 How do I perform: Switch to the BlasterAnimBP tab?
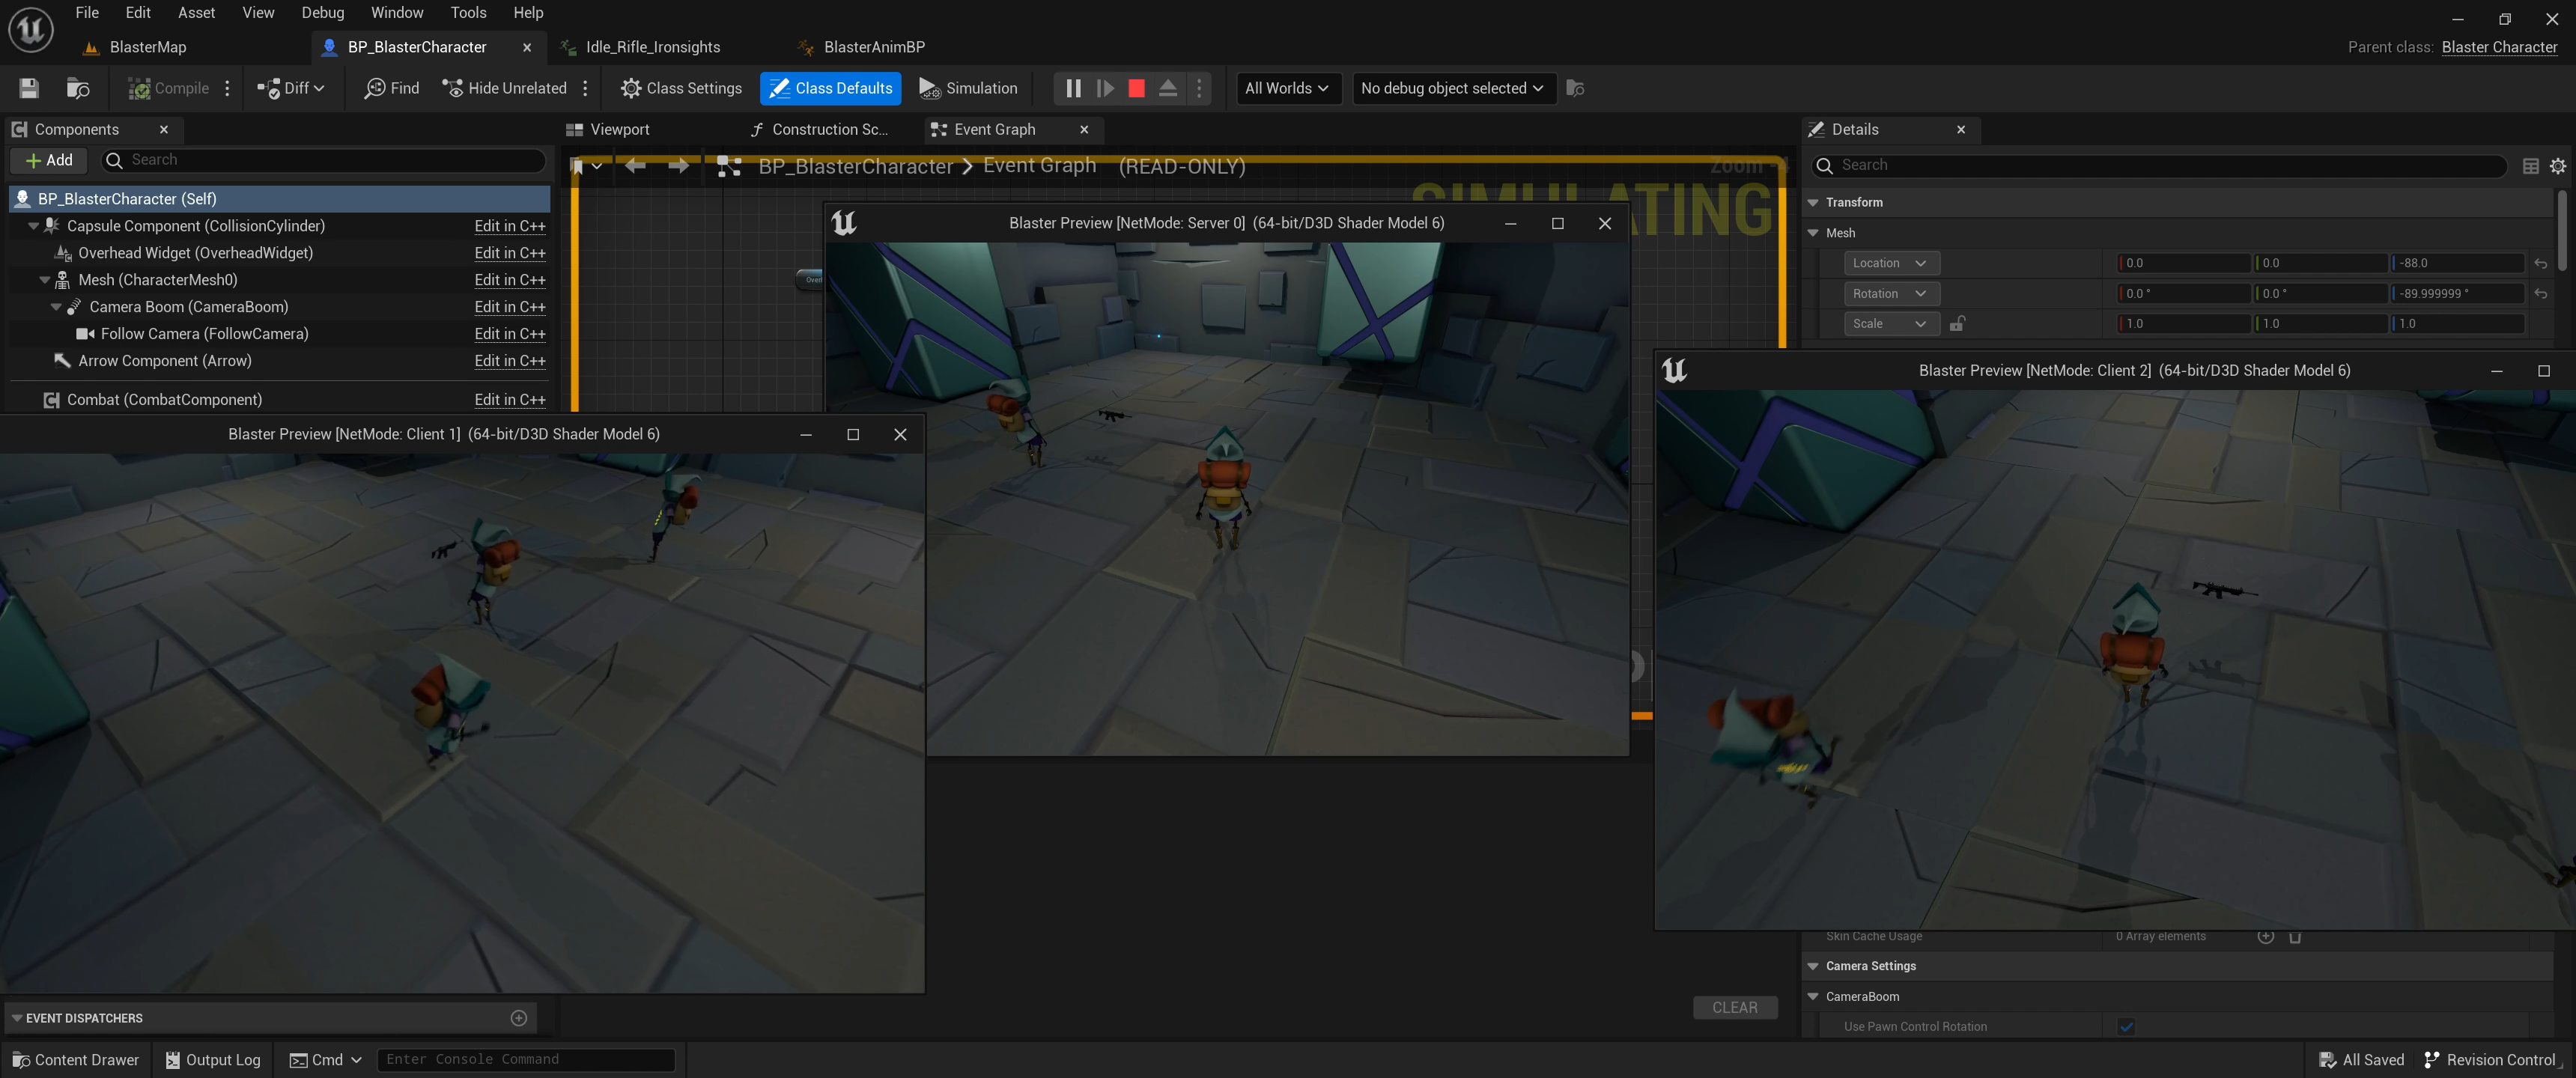point(873,47)
